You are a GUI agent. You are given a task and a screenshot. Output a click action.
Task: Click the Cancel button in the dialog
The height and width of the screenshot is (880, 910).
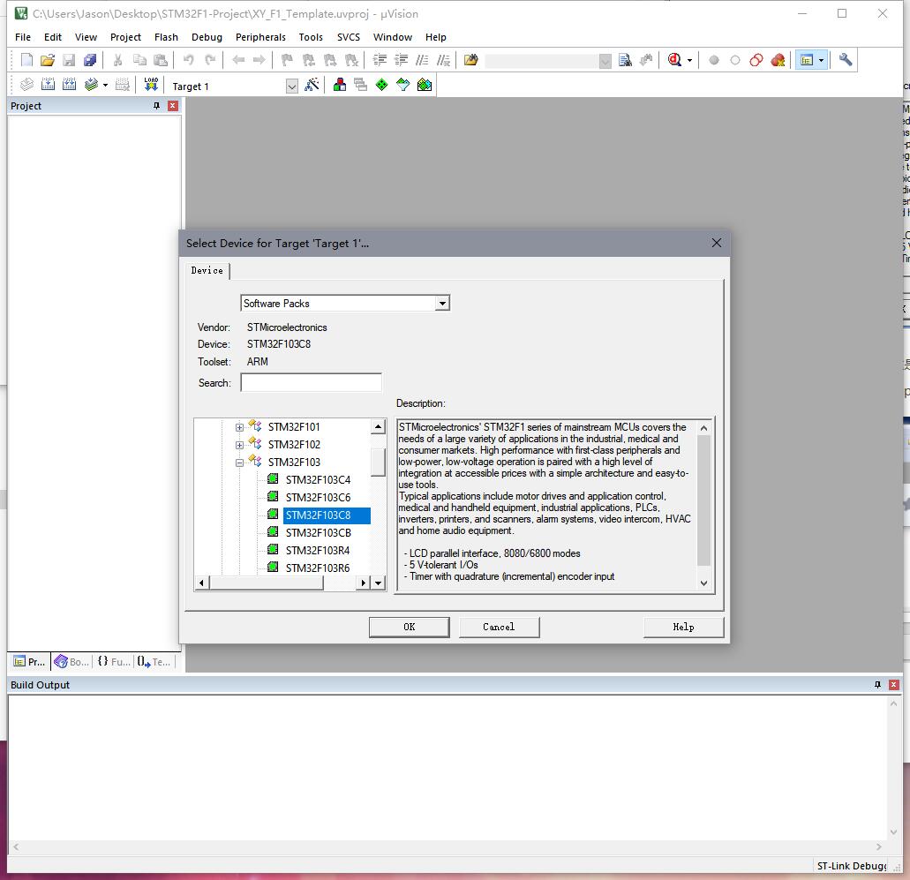[x=499, y=627]
